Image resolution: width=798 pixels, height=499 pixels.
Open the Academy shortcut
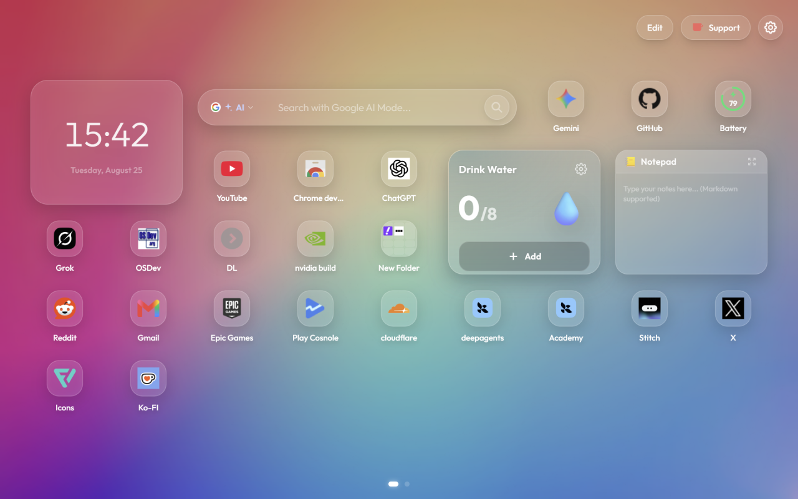[x=566, y=308]
